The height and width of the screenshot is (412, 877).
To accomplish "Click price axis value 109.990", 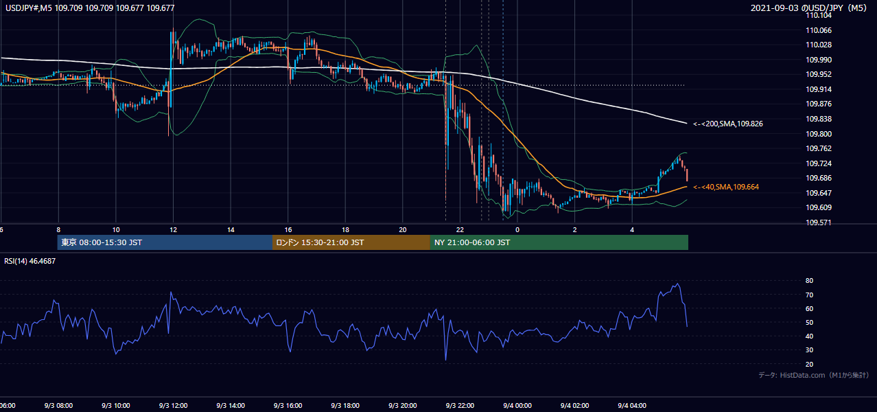I will click(x=819, y=60).
